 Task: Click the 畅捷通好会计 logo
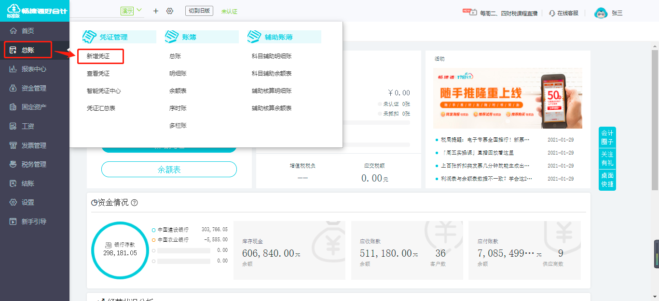tap(36, 11)
